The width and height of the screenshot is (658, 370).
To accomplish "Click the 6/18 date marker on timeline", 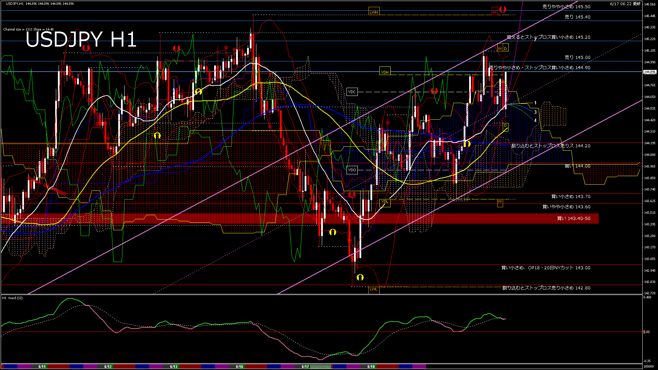I will (x=371, y=367).
